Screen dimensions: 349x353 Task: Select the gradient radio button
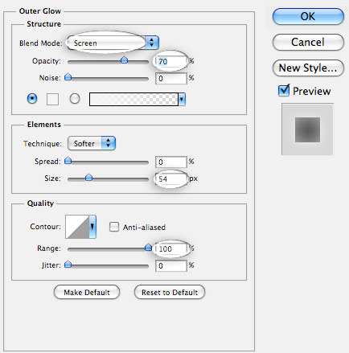click(75, 99)
